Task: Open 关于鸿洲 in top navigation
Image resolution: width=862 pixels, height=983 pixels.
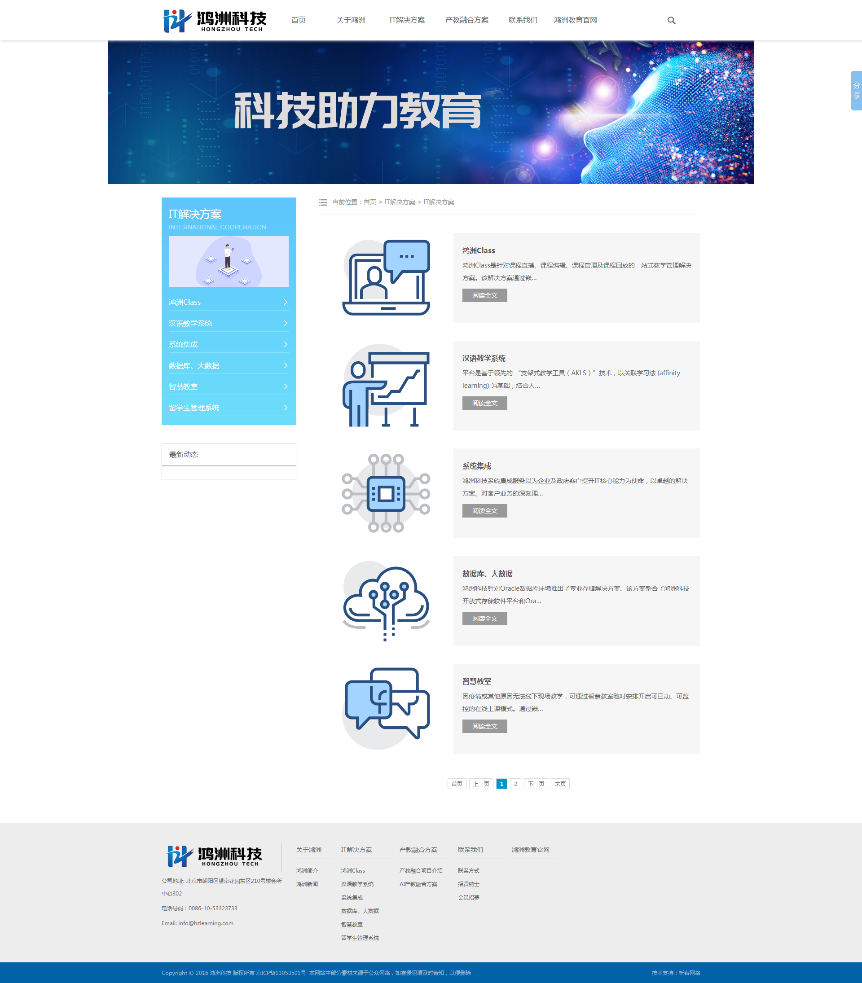Action: [x=351, y=20]
